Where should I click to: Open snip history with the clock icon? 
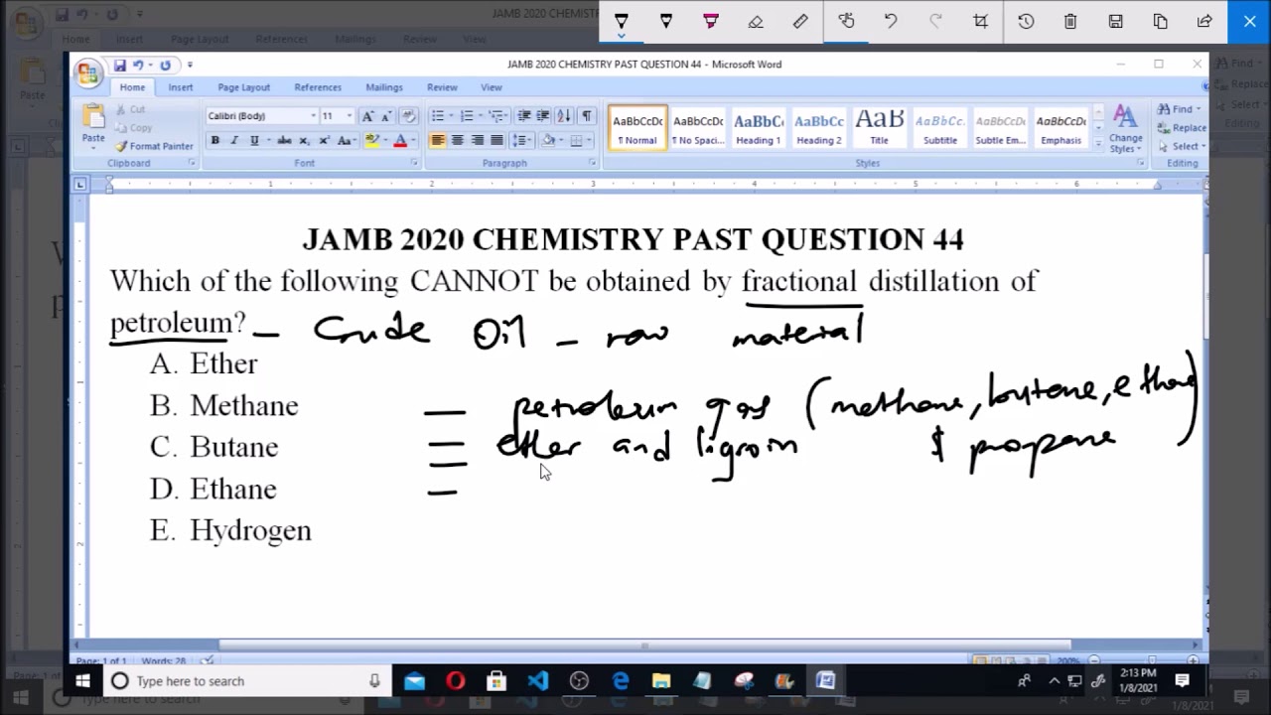pyautogui.click(x=1026, y=21)
